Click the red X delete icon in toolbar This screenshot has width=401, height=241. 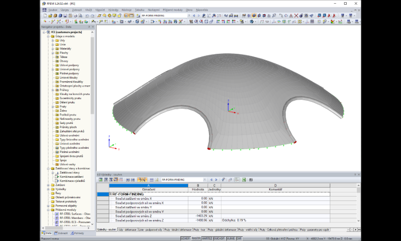[296, 16]
